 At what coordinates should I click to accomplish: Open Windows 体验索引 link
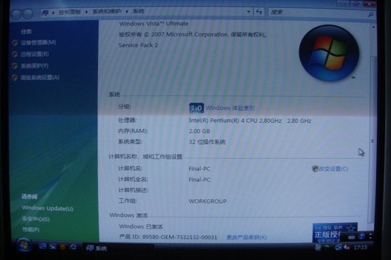point(230,108)
